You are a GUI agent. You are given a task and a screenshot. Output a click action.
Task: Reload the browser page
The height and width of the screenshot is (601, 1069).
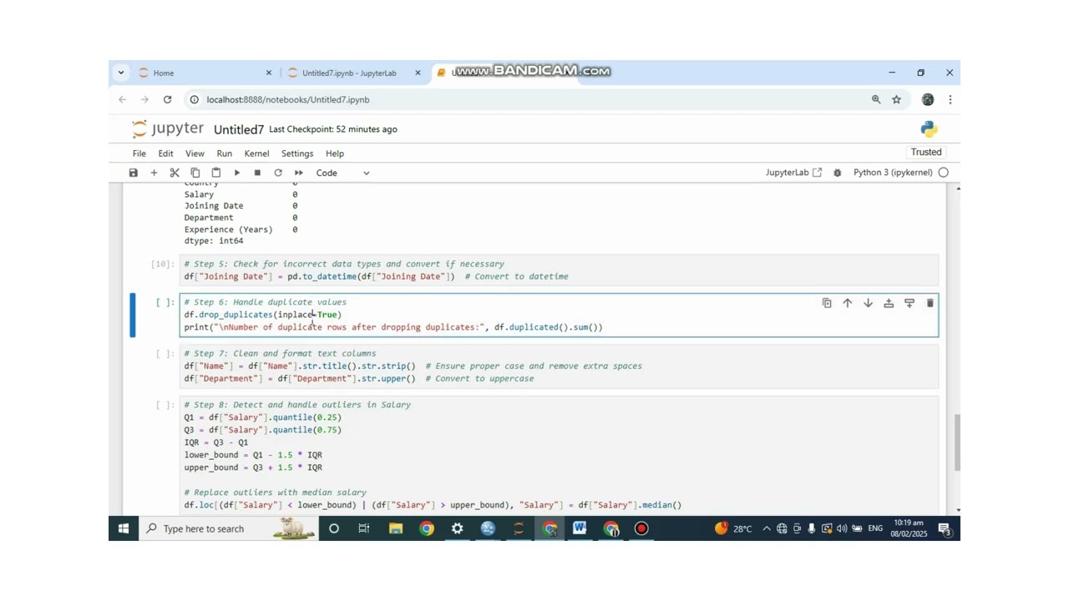[167, 99]
